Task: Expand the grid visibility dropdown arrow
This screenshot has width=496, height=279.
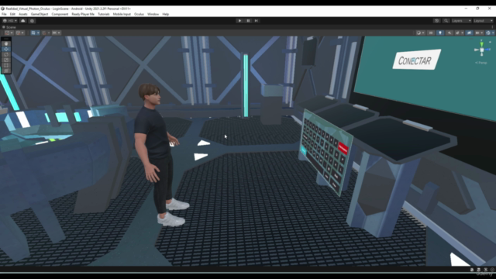Action: (x=38, y=33)
